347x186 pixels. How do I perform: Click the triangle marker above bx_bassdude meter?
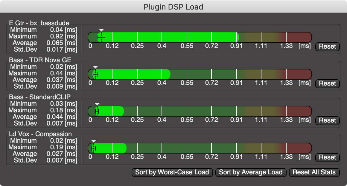tap(102, 30)
